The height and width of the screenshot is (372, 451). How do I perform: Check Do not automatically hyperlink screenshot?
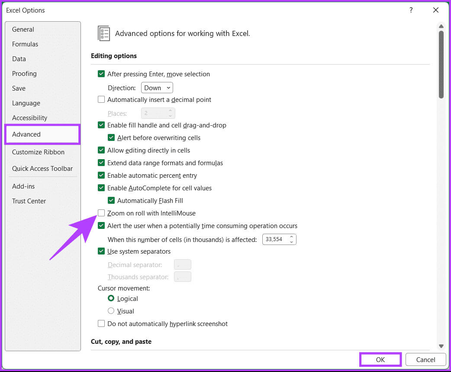[101, 323]
